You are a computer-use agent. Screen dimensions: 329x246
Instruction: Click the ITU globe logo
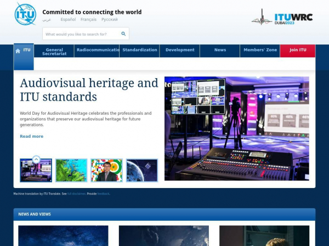click(25, 14)
